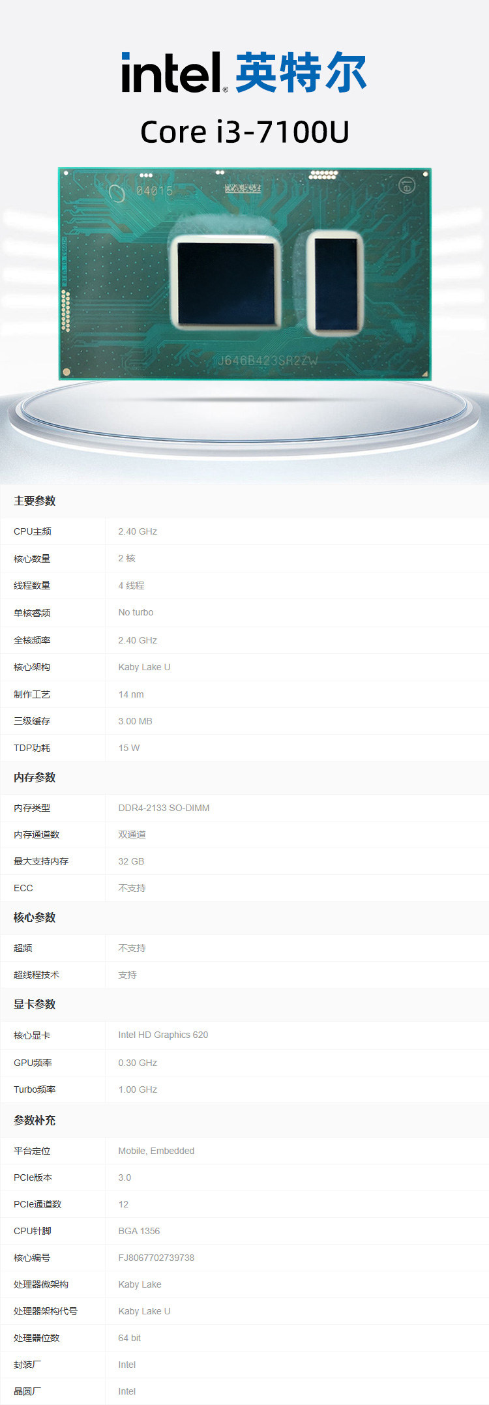Select the 封装厂 Intel value
Image resolution: width=489 pixels, height=1405 pixels.
click(127, 1365)
